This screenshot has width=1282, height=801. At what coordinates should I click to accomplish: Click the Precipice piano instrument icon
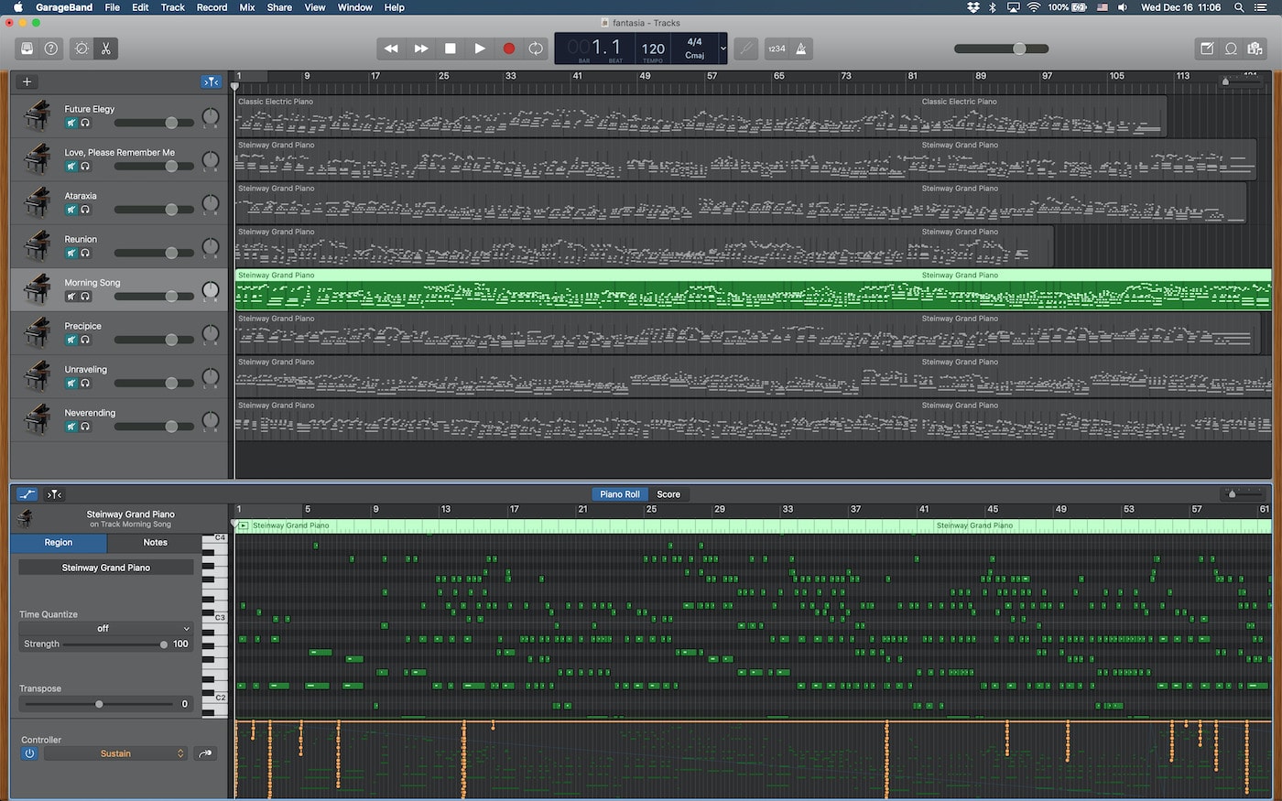coord(38,332)
